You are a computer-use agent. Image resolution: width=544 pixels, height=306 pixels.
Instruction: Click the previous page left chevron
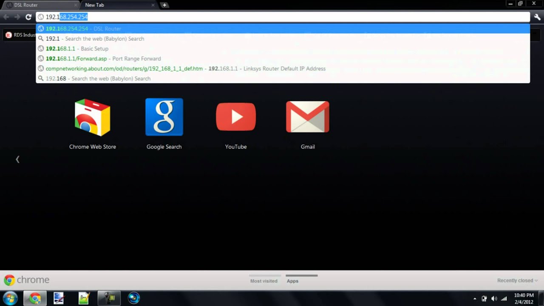click(x=17, y=159)
